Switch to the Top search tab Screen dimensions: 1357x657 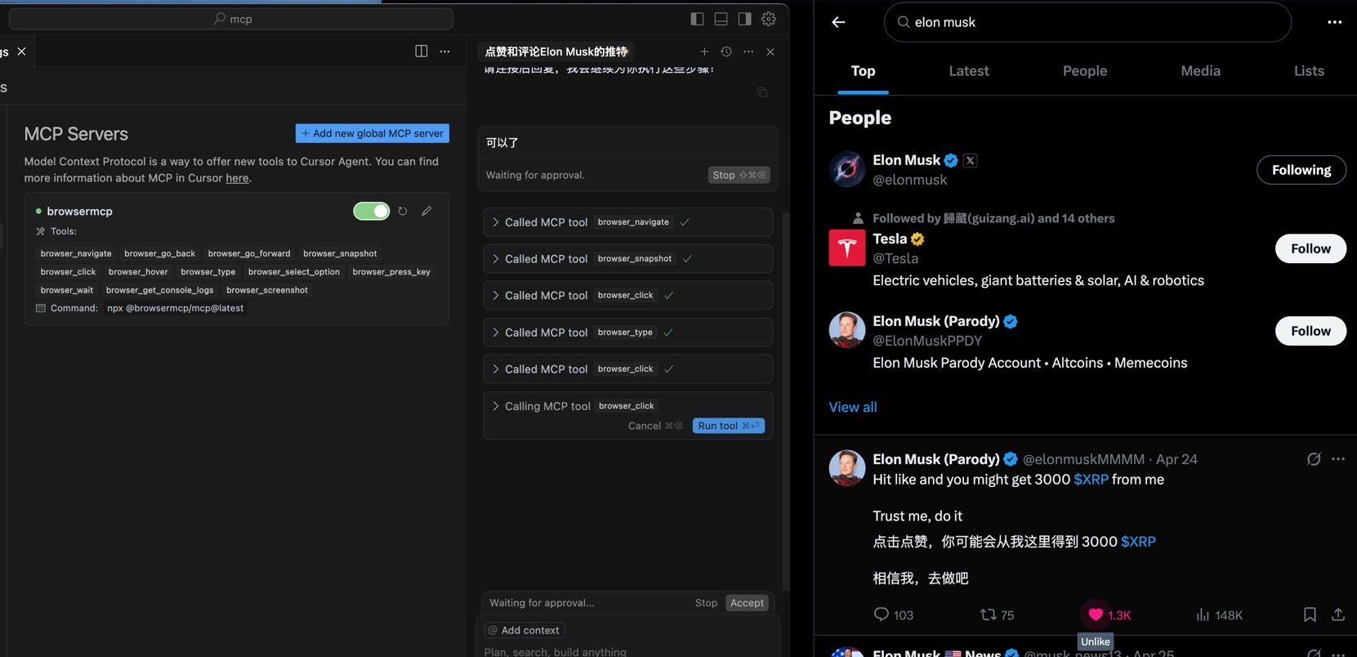click(x=863, y=71)
